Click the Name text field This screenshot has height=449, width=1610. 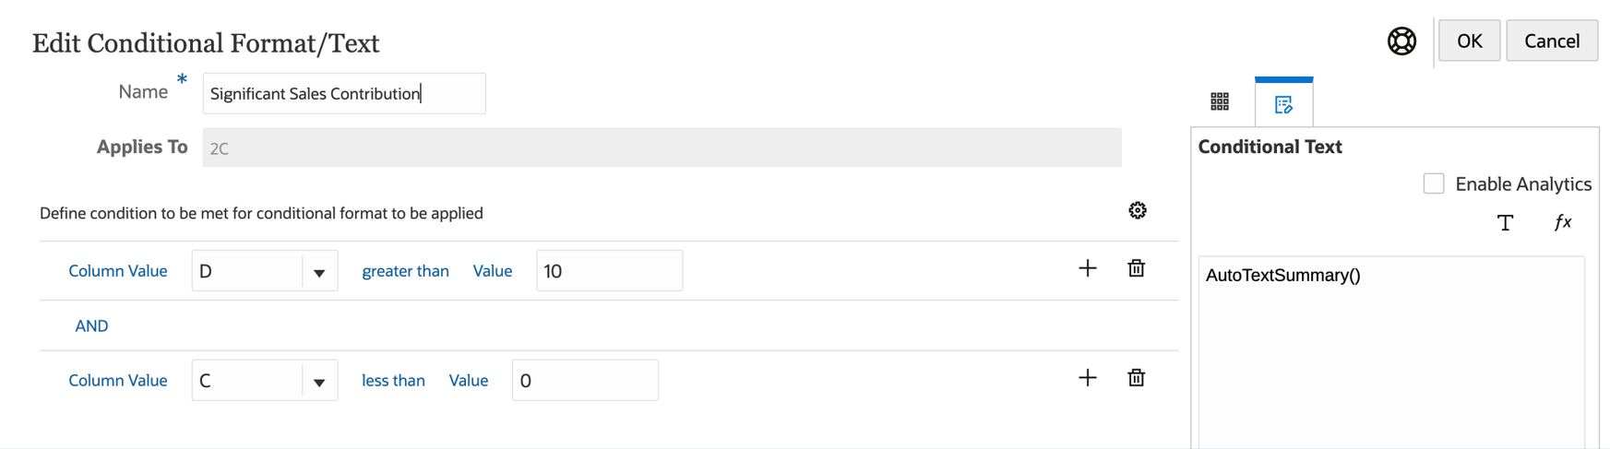(343, 94)
